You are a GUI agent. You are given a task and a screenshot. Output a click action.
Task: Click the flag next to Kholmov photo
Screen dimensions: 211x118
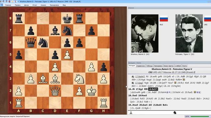point(164,19)
